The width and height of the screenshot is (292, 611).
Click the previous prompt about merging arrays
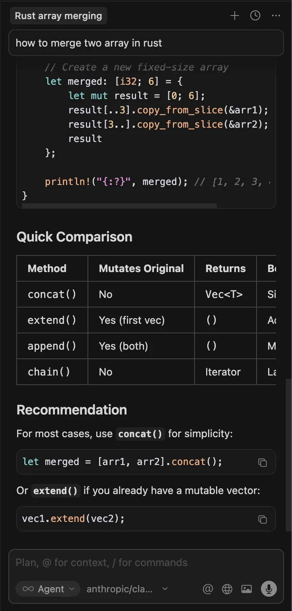(146, 43)
